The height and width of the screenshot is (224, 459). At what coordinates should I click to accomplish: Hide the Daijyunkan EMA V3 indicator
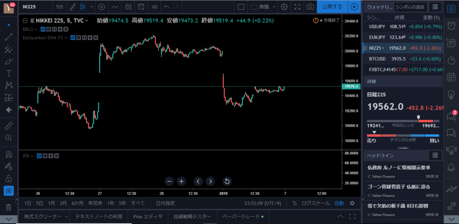tap(73, 38)
